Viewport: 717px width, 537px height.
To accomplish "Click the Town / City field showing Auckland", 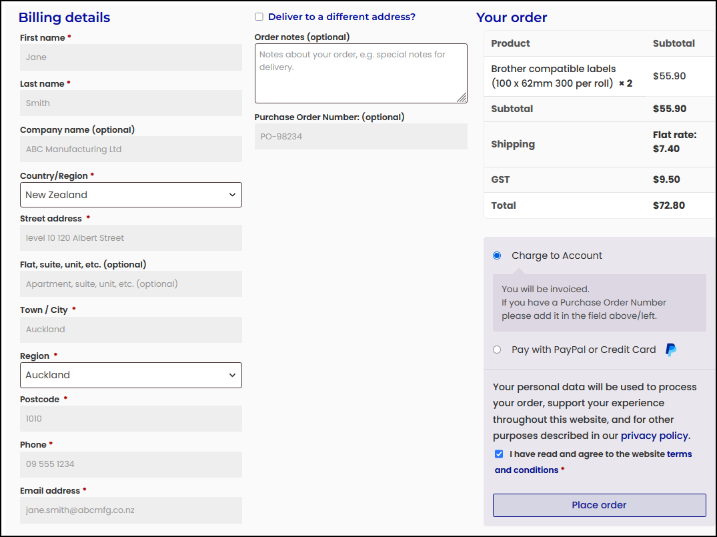I will point(131,330).
